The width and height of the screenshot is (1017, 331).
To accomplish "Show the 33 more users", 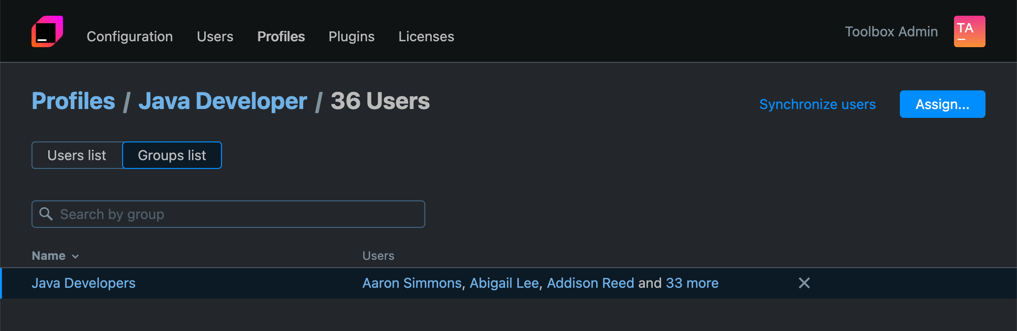I will pyautogui.click(x=692, y=283).
